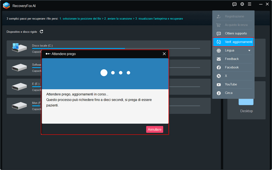
Task: Click the Registrazione user icon
Action: [x=219, y=16]
